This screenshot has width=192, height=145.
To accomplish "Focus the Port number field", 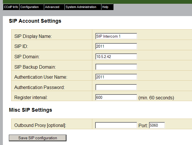I will click(x=157, y=125).
